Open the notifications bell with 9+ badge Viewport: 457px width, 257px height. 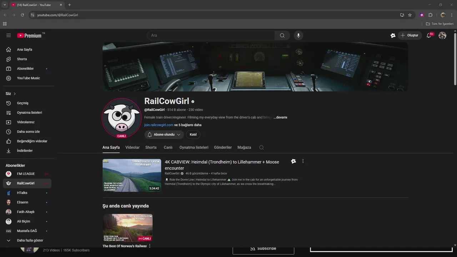point(429,35)
